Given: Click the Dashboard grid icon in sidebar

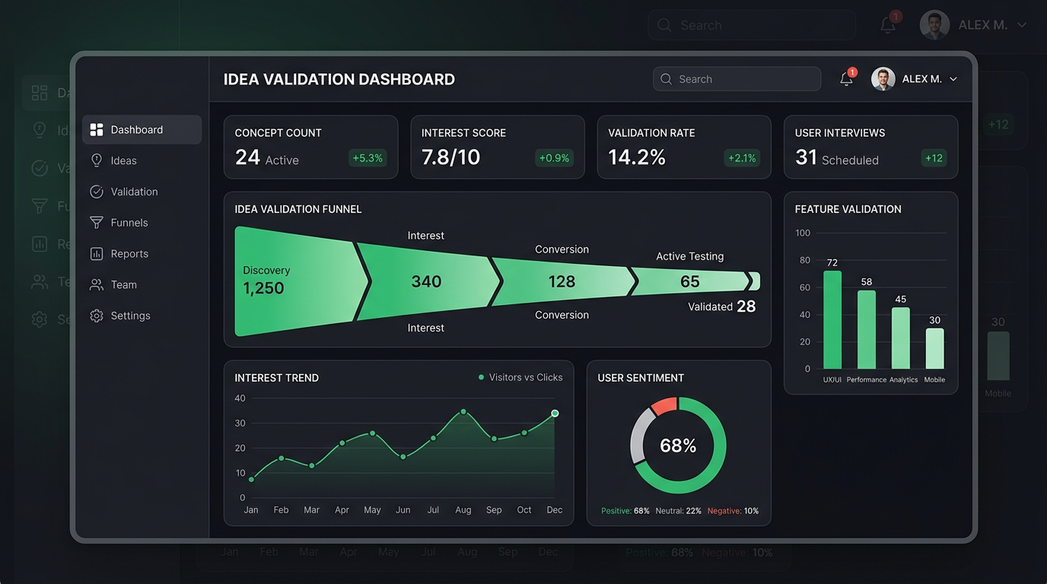Looking at the screenshot, I should pos(97,130).
